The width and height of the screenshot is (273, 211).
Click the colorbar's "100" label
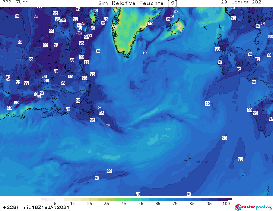point(226,204)
